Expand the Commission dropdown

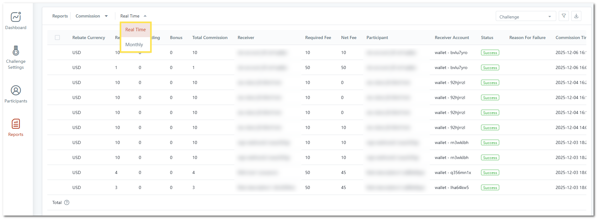tap(92, 16)
